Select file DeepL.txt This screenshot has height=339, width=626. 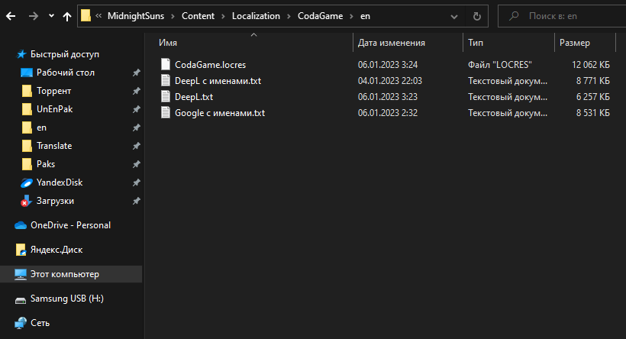[194, 97]
